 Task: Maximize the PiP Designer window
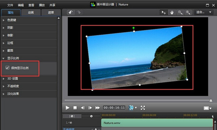207,5
